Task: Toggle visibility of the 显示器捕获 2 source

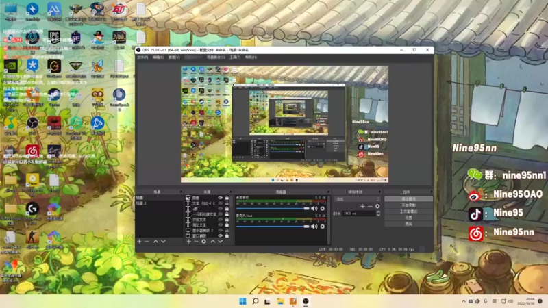Action: [220, 231]
